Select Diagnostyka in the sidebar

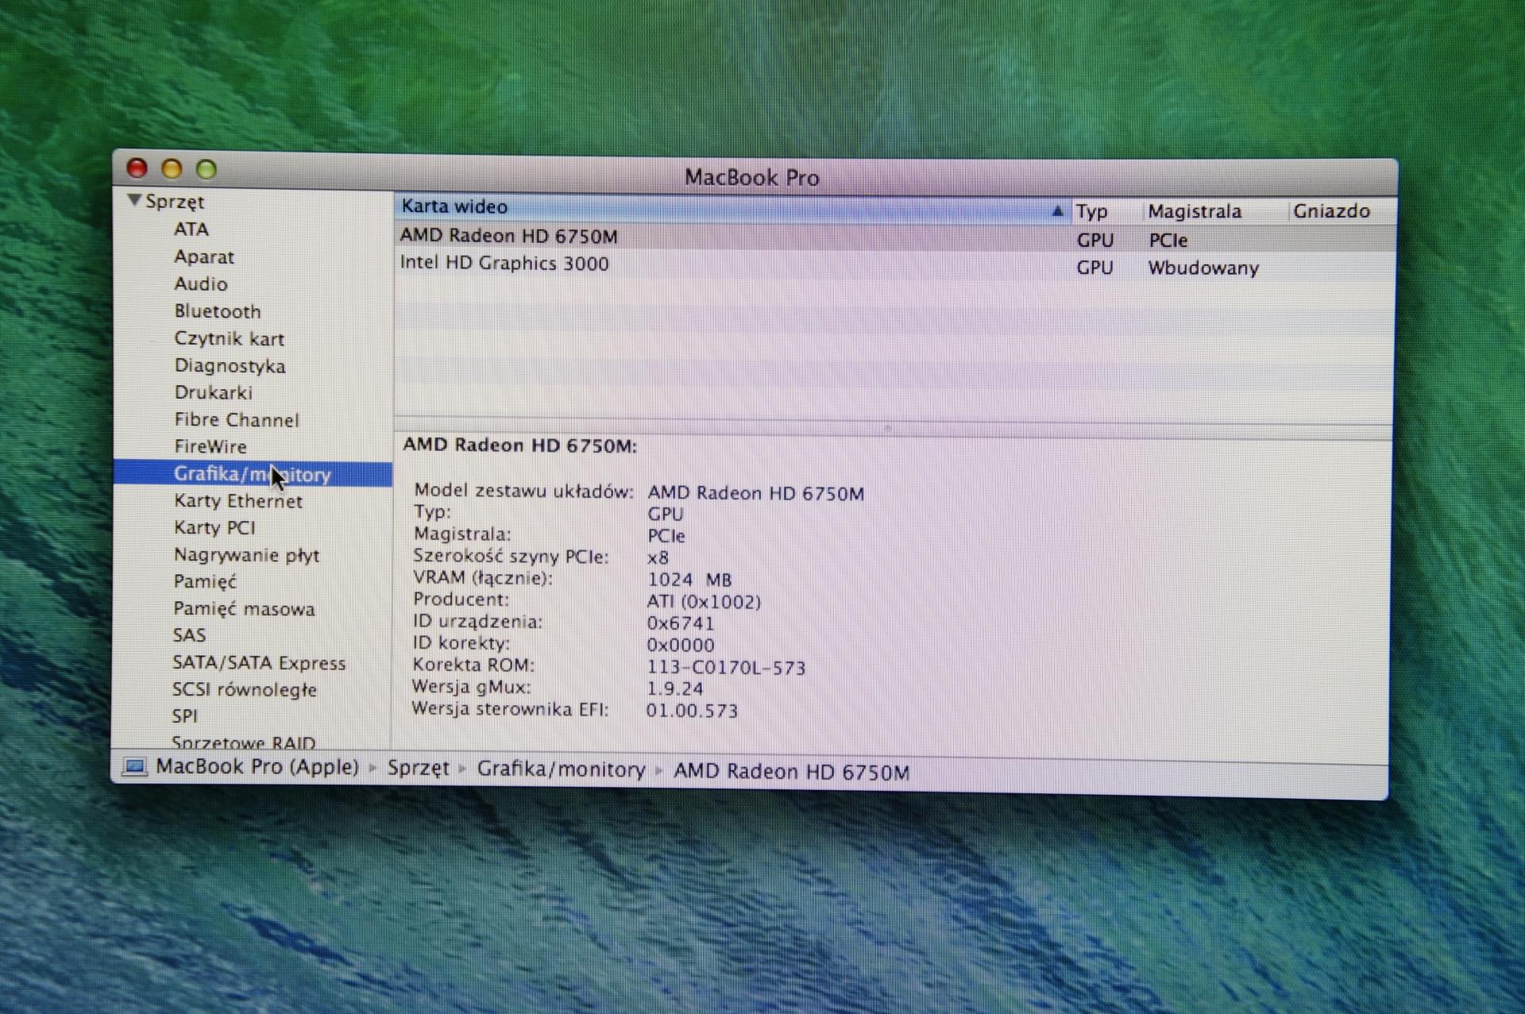pos(230,366)
